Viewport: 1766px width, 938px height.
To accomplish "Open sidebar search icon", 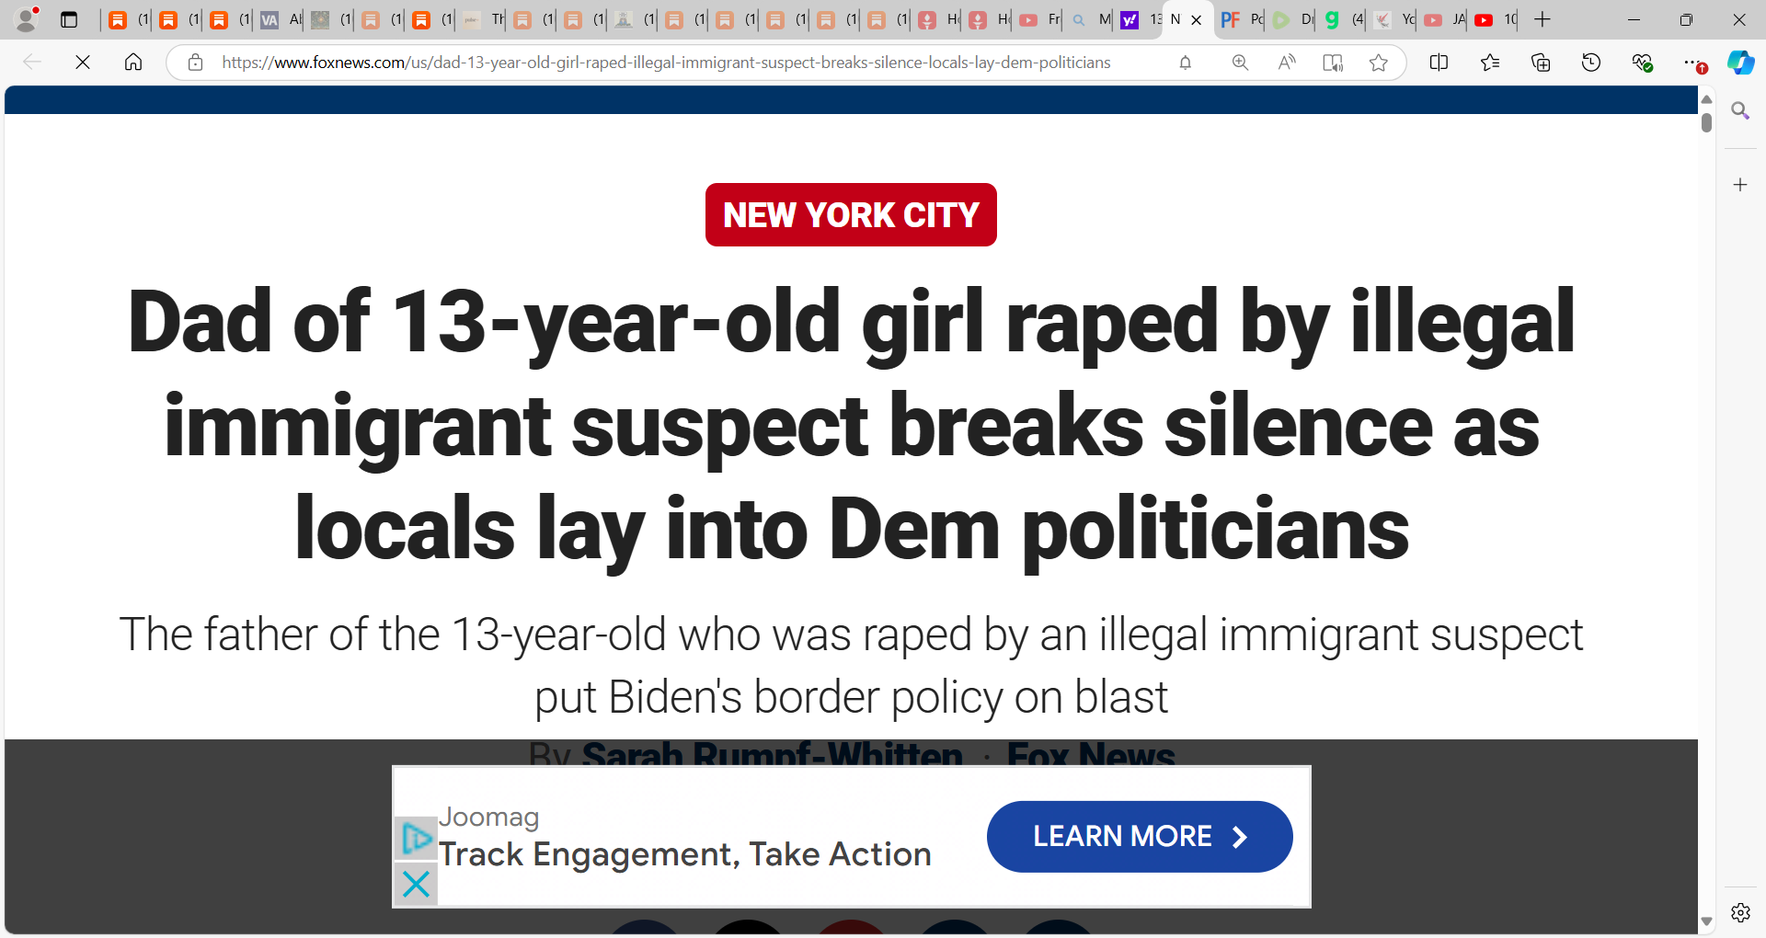I will click(x=1740, y=111).
